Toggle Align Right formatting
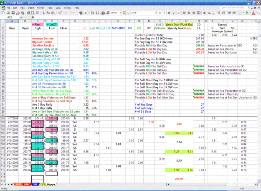Screen dimensions: 261x191 [194, 13]
